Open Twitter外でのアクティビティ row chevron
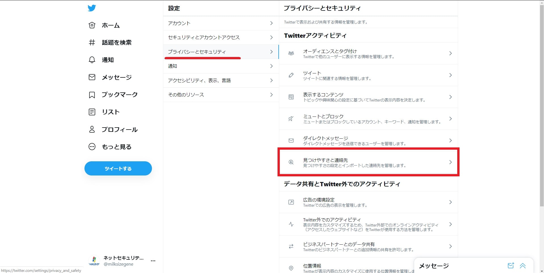 pyautogui.click(x=450, y=224)
